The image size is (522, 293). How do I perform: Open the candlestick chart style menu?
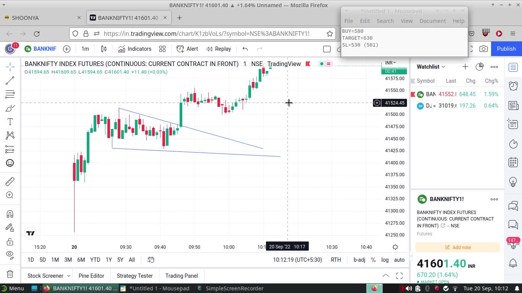tap(104, 49)
